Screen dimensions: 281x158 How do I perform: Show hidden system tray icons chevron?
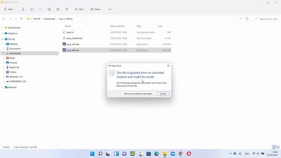tap(230, 154)
